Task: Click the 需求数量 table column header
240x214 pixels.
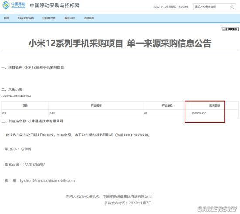Action: [215, 105]
